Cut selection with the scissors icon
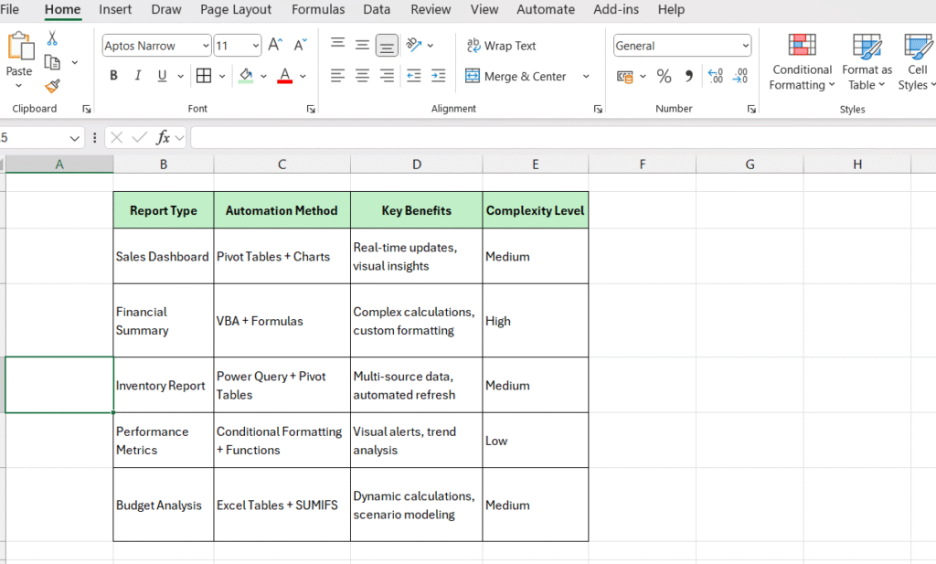 (52, 38)
